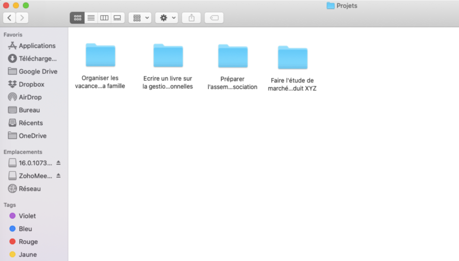
Task: Open the gear action menu
Action: coord(166,18)
